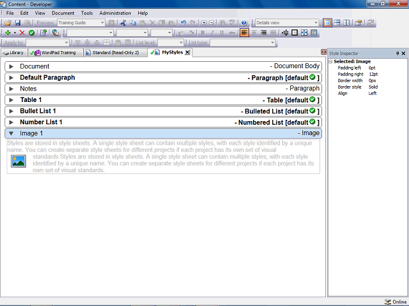This screenshot has height=306, width=409.
Task: Click the expand all plus icon
Action: click(x=204, y=23)
